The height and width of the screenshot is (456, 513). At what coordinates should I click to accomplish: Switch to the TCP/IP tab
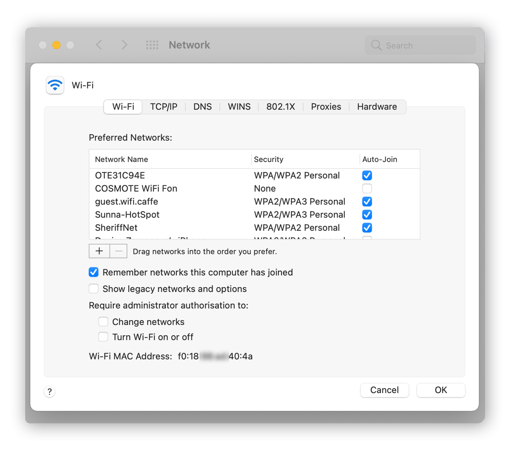point(164,107)
